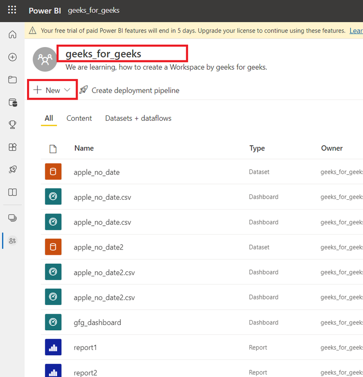Screen dimensions: 363x377
Task: Click the report icon for report1
Action: coord(53,347)
